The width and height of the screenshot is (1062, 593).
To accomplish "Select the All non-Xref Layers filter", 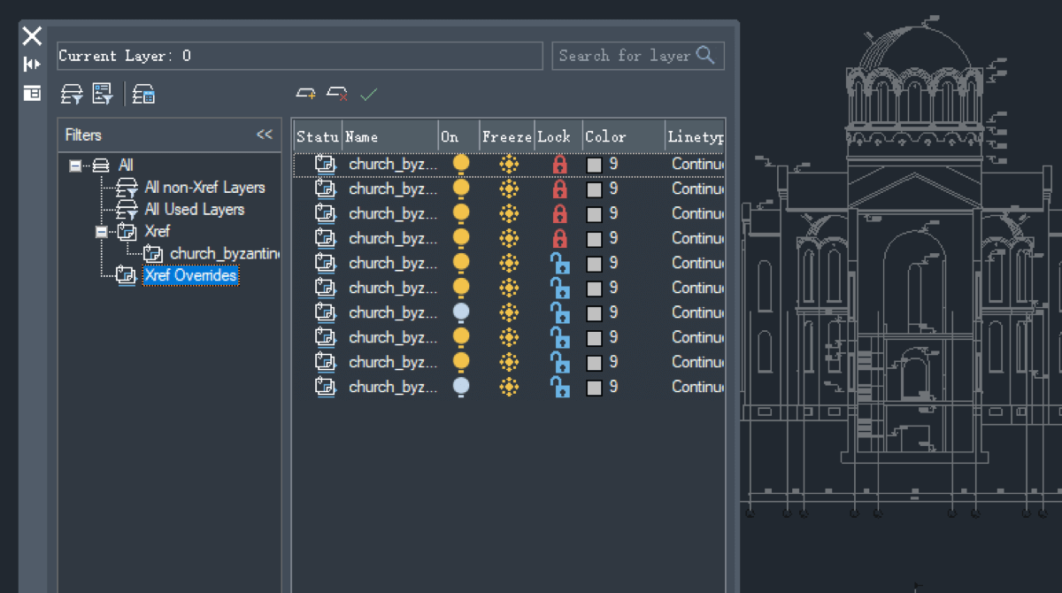I will click(x=204, y=188).
